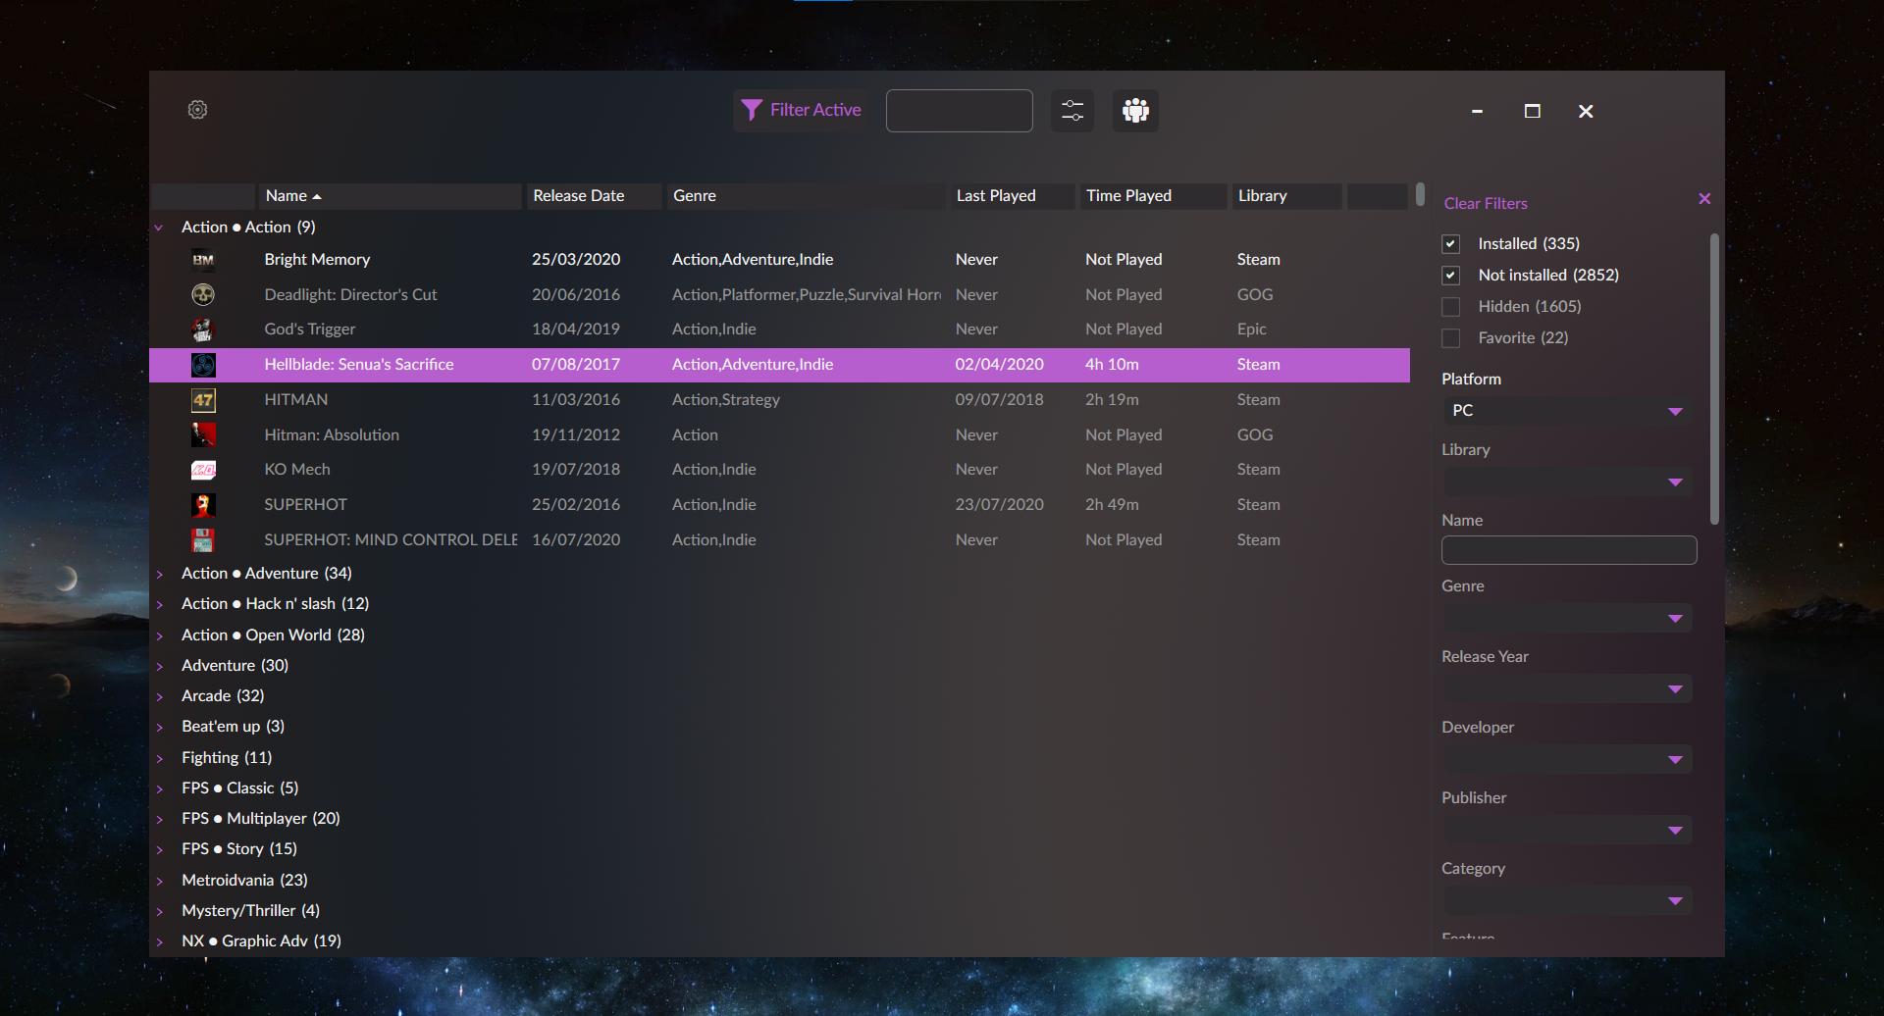Expand the Action ● Hack n' slash (12) group
Image resolution: width=1884 pixels, height=1016 pixels.
pyautogui.click(x=159, y=604)
